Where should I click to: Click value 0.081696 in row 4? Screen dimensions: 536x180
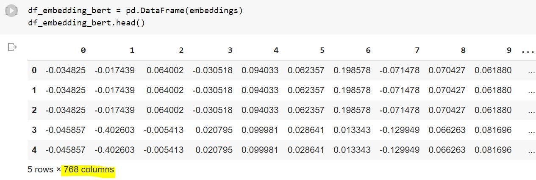pyautogui.click(x=493, y=150)
